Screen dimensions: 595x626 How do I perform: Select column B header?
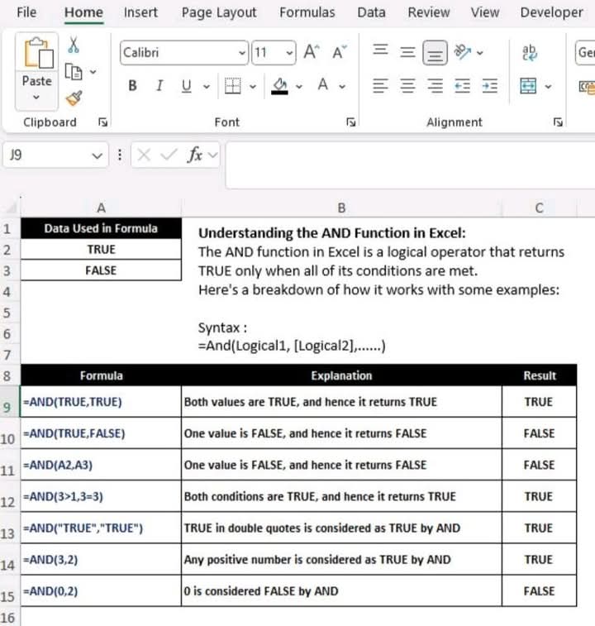click(x=341, y=208)
